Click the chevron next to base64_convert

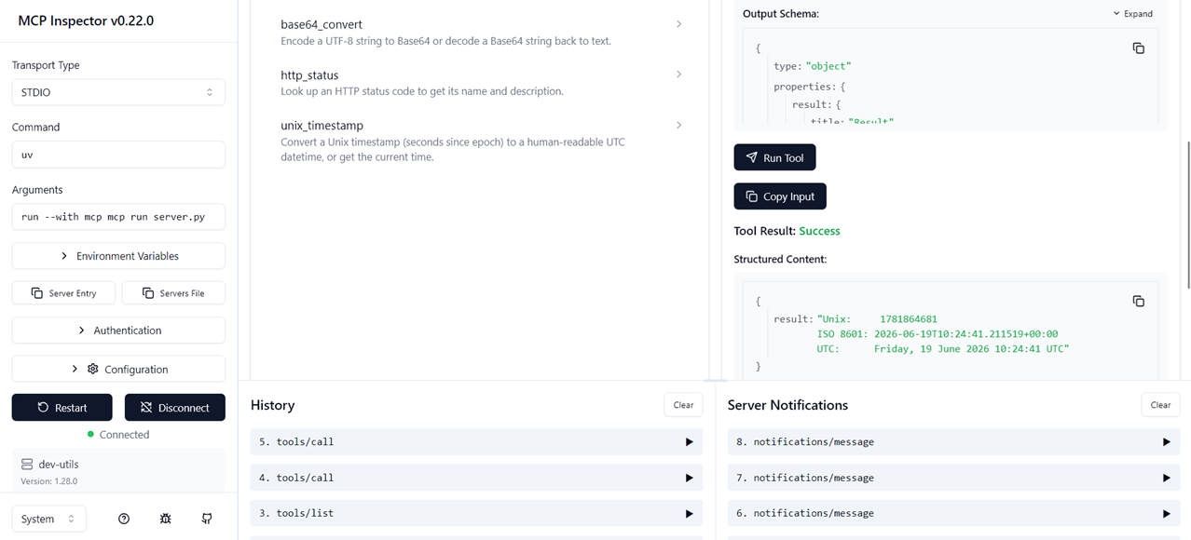point(678,24)
